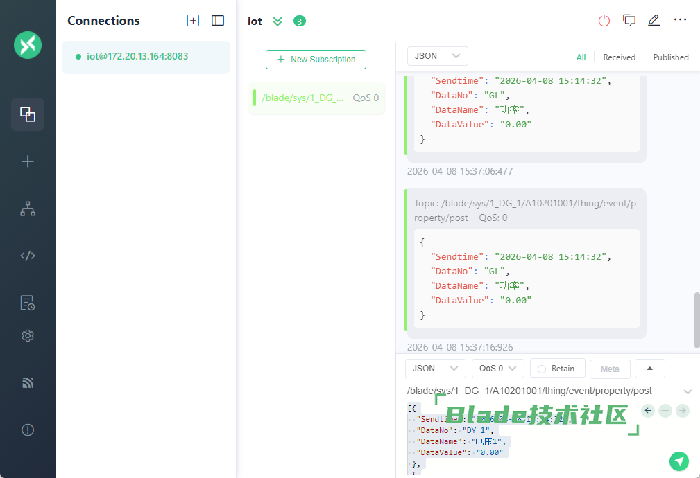Switch to Published messages filter

670,57
